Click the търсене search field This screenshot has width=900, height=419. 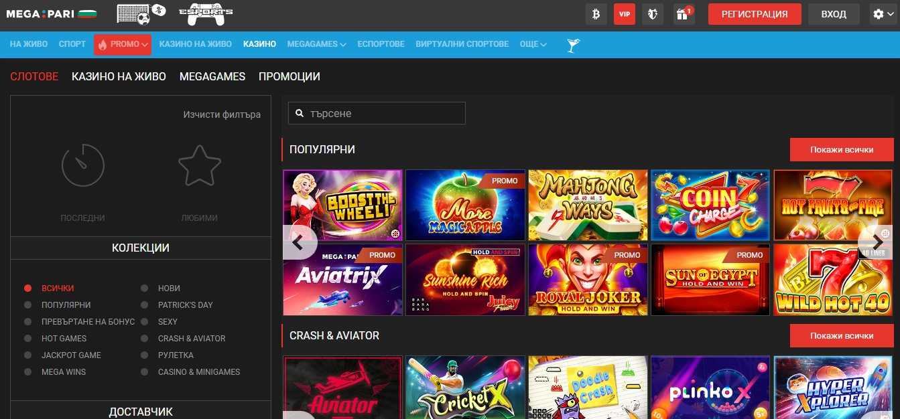pyautogui.click(x=377, y=113)
